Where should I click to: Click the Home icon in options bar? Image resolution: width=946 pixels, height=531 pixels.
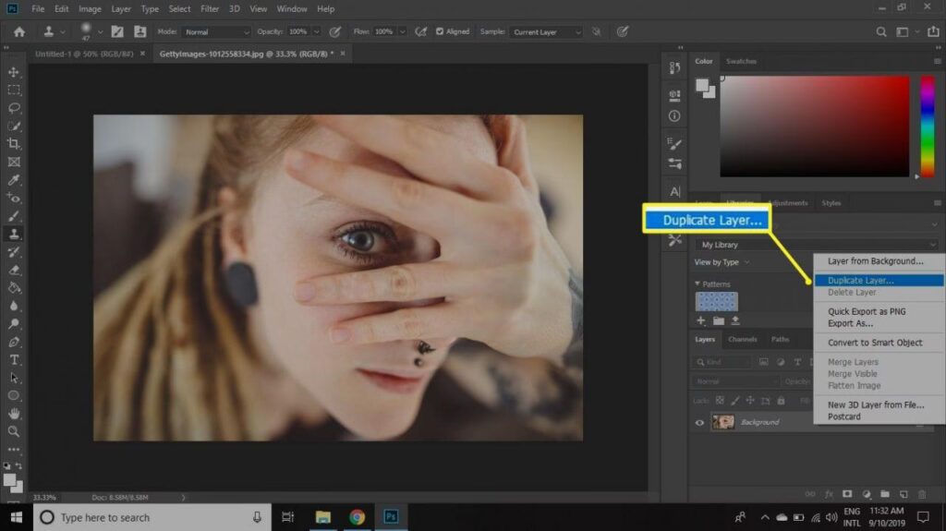pos(18,32)
